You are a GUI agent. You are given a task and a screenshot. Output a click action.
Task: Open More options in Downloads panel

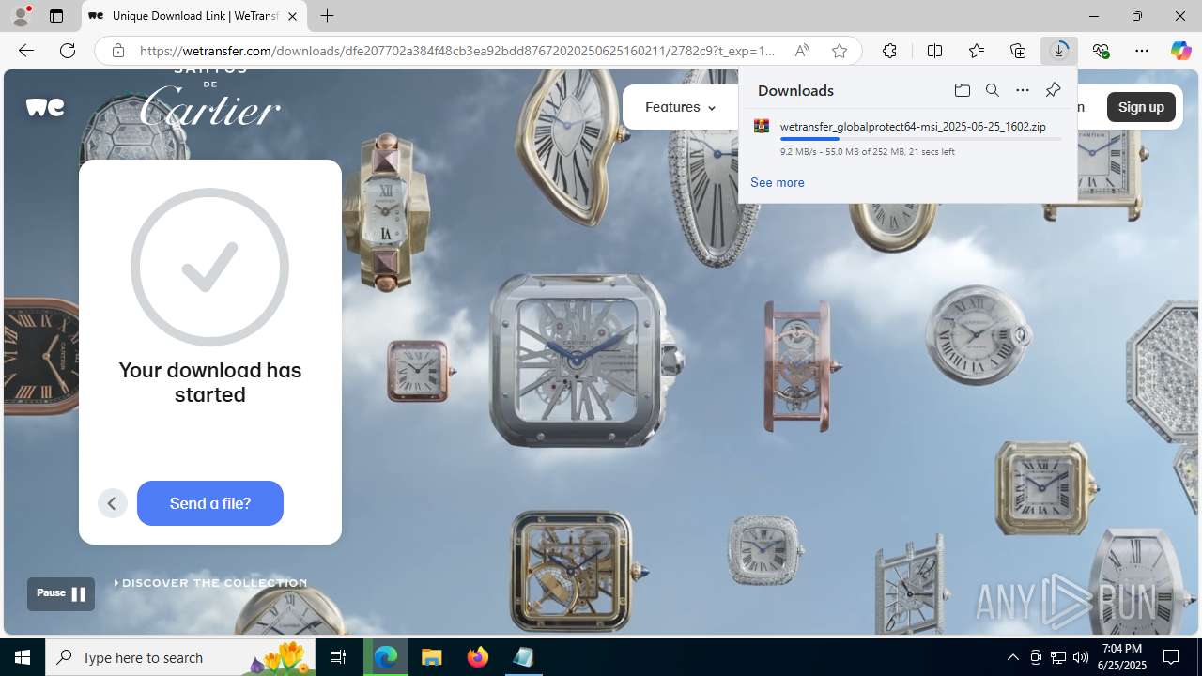click(x=1022, y=90)
